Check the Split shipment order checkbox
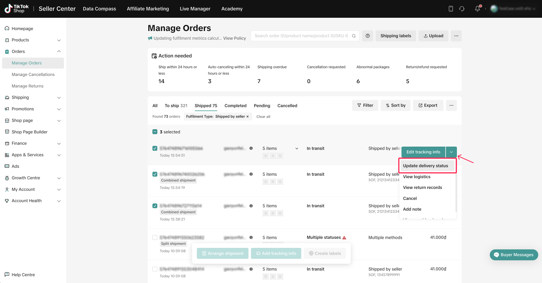Viewport: 542px width, 283px height. [x=155, y=238]
